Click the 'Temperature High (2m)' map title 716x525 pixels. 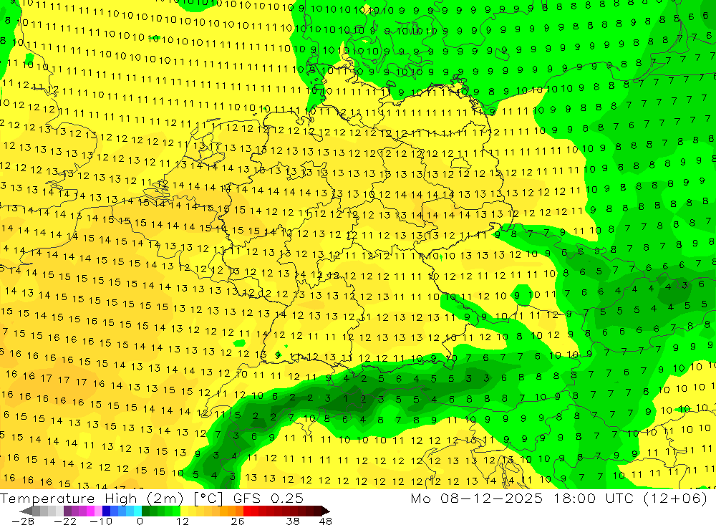point(92,498)
